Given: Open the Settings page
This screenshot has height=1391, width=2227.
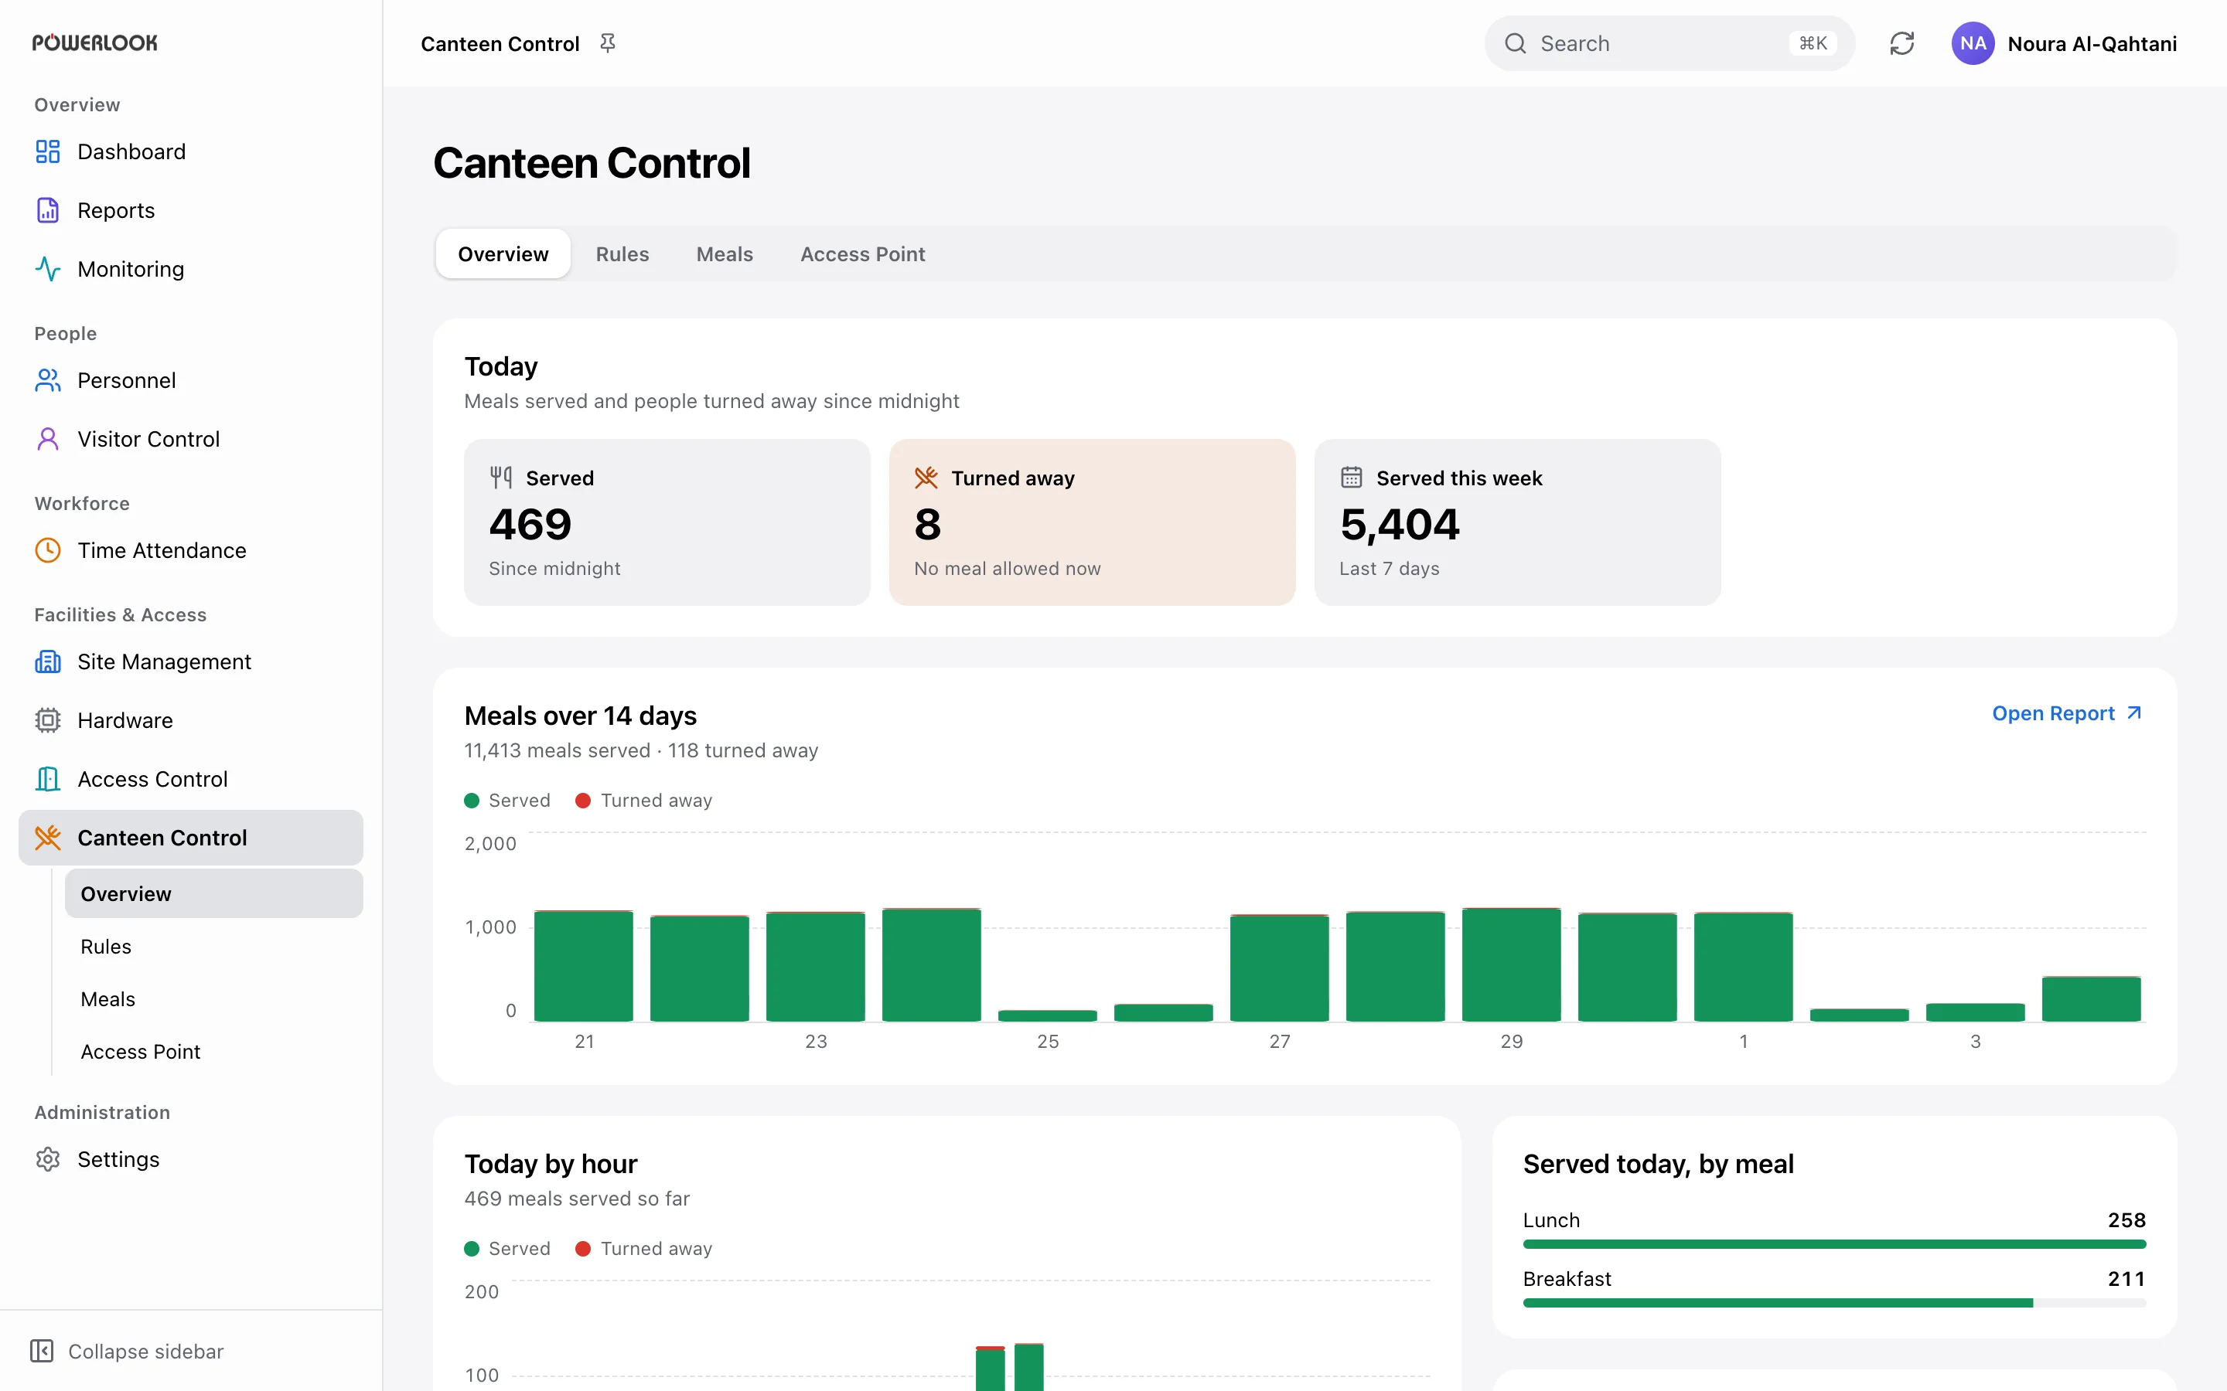Looking at the screenshot, I should (x=190, y=1160).
